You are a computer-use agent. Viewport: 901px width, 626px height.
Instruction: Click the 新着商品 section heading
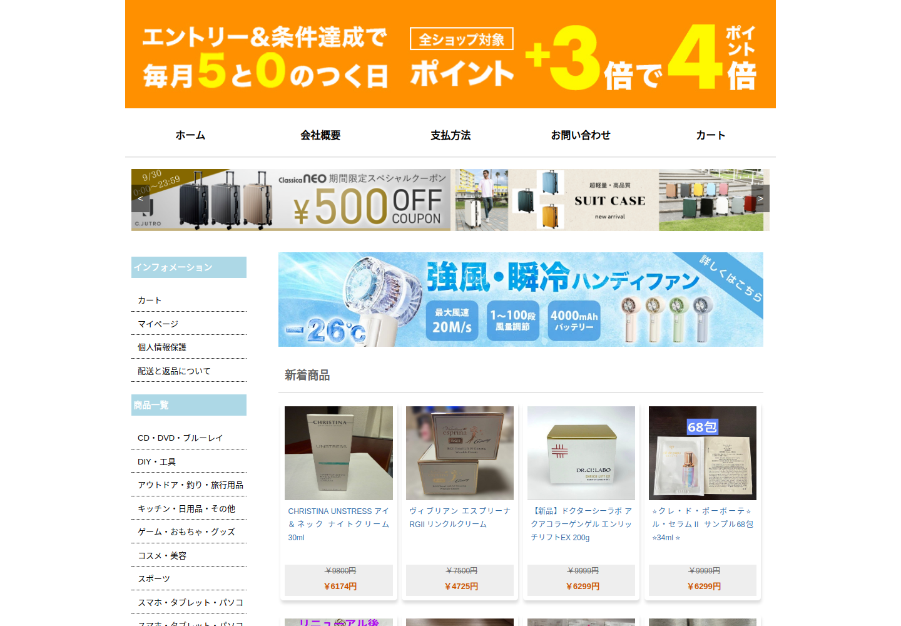[307, 375]
